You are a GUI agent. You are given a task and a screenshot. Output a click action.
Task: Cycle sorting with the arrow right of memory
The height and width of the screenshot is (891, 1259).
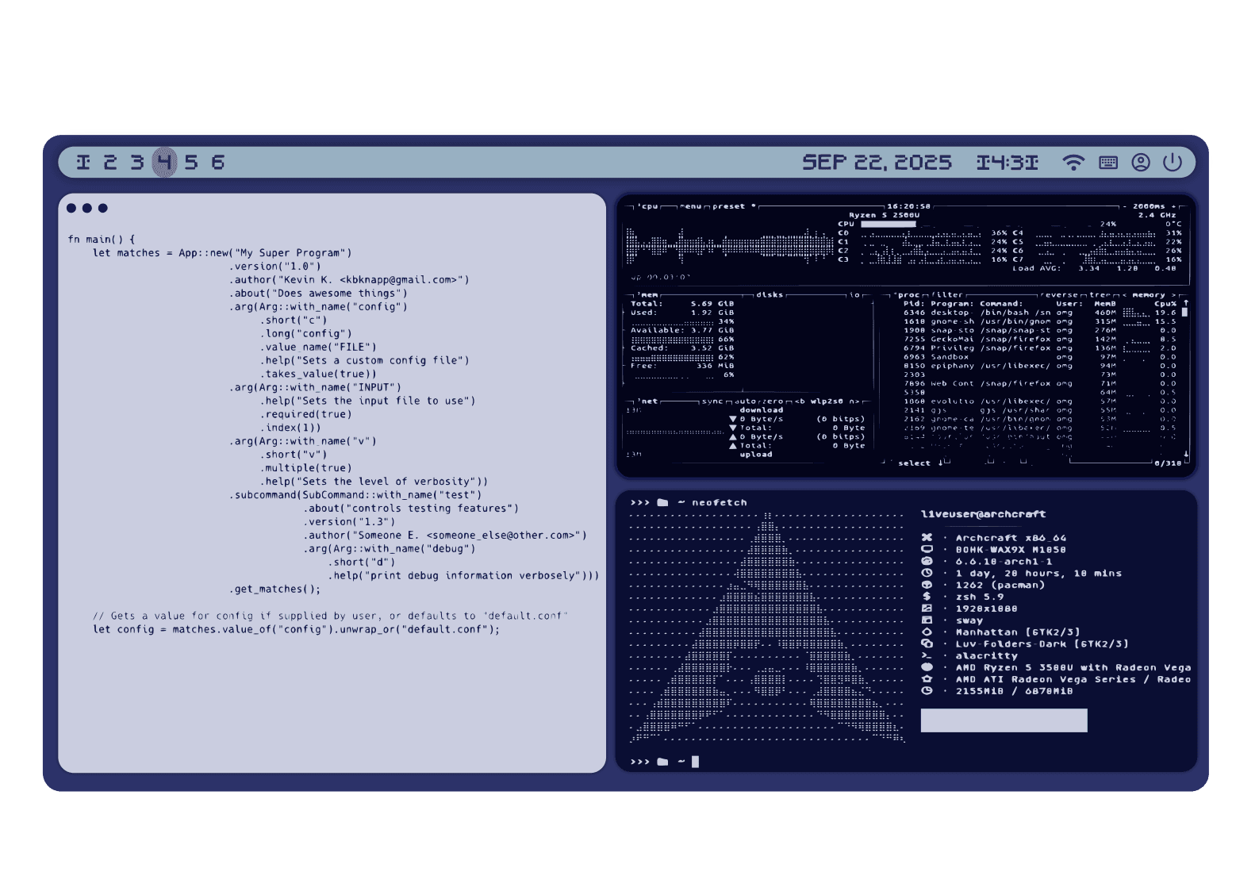pos(1173,295)
